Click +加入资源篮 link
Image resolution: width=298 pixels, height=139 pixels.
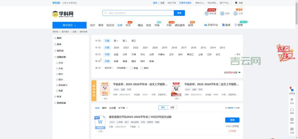232,126
